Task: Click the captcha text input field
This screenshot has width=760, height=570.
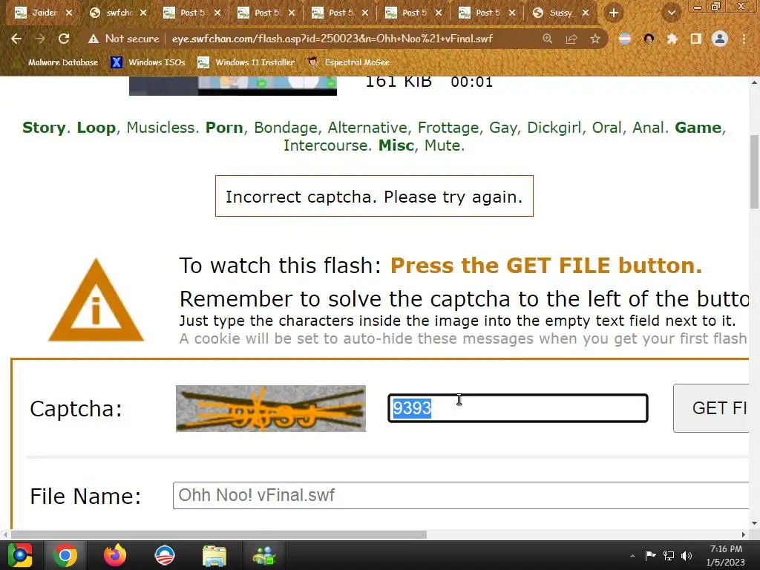Action: coord(517,408)
